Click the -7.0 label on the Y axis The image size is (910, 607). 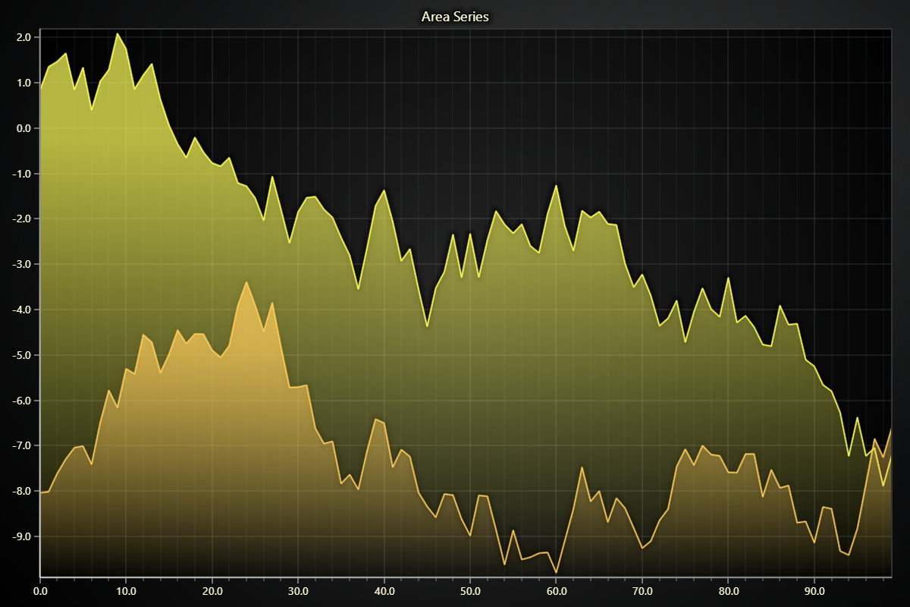[21, 445]
